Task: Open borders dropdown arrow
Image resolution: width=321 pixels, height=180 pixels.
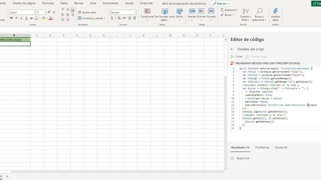Action: (40, 18)
